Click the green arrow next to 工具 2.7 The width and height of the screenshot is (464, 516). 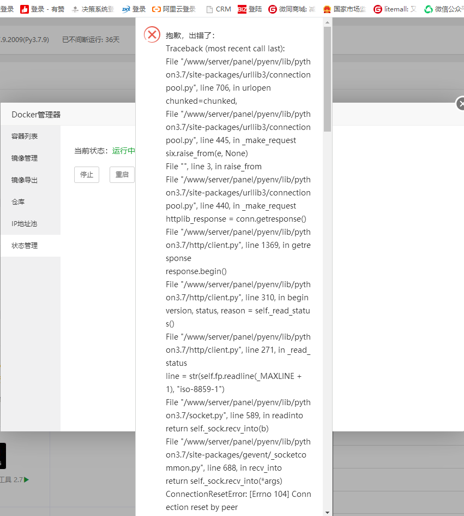[x=27, y=480]
